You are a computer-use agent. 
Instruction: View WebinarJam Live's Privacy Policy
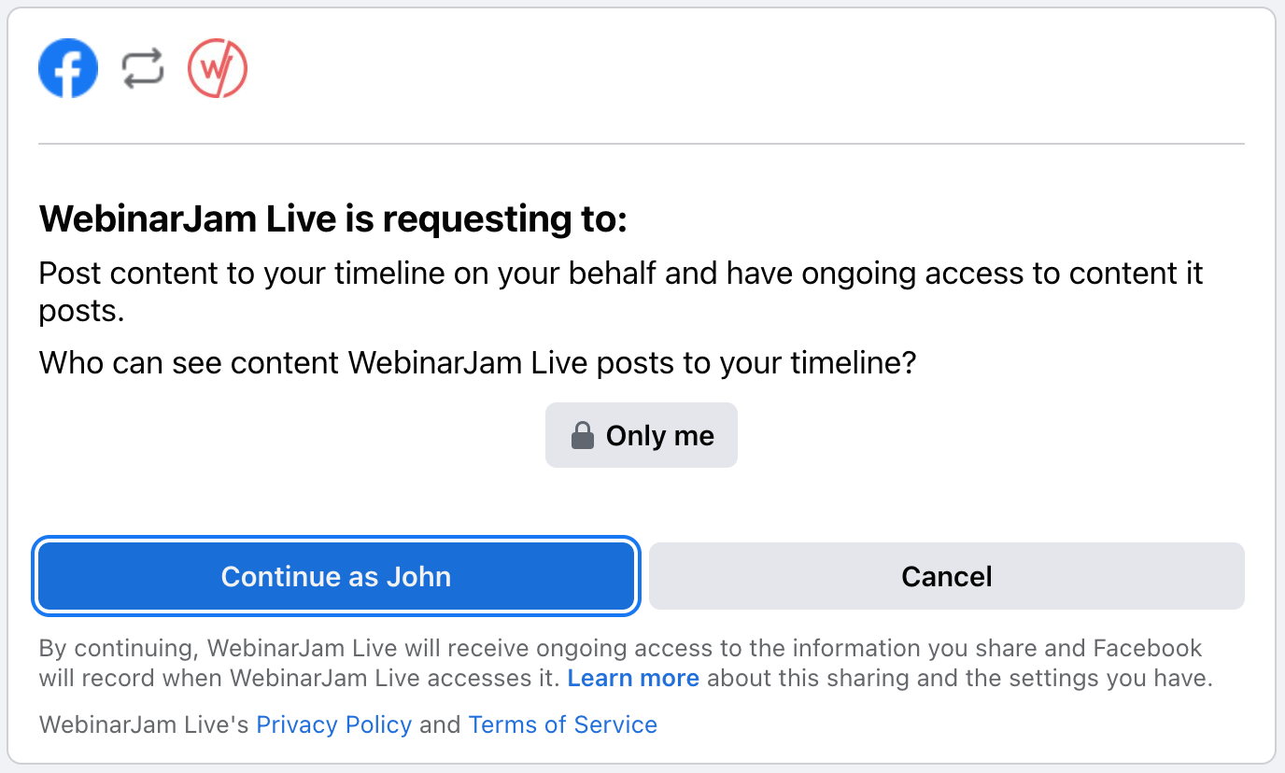(x=333, y=724)
